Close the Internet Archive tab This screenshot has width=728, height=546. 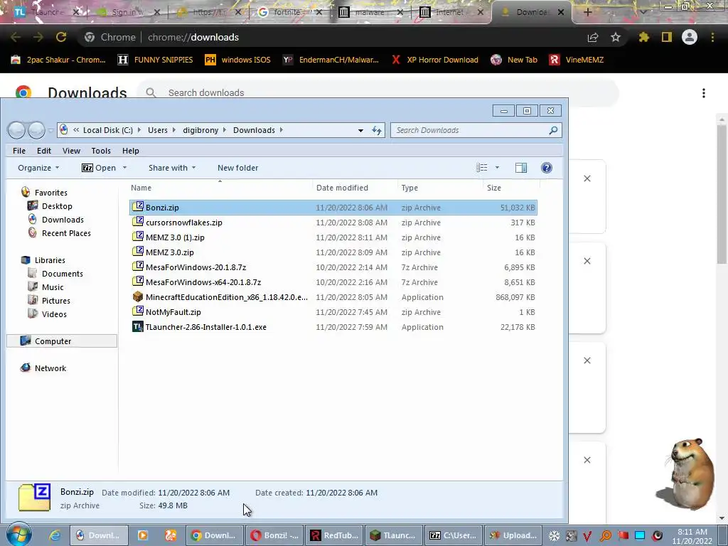(x=481, y=12)
